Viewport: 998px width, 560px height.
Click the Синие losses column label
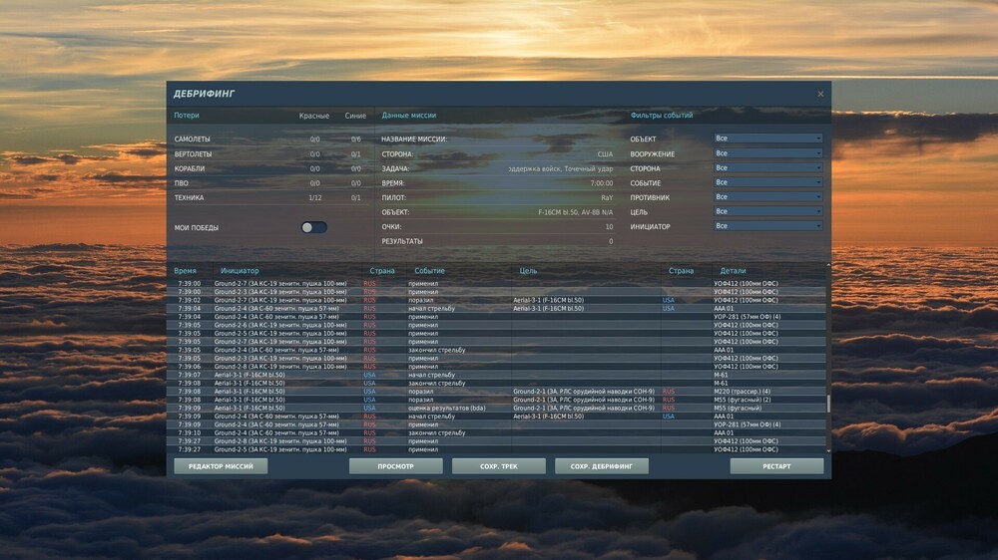point(356,117)
